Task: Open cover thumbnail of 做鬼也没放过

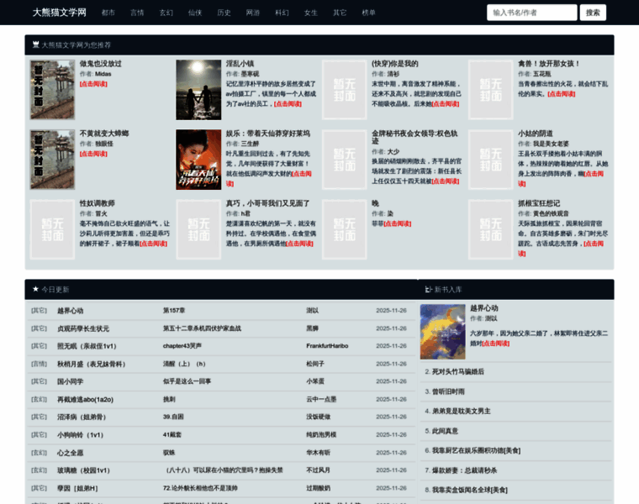Action: click(53, 90)
